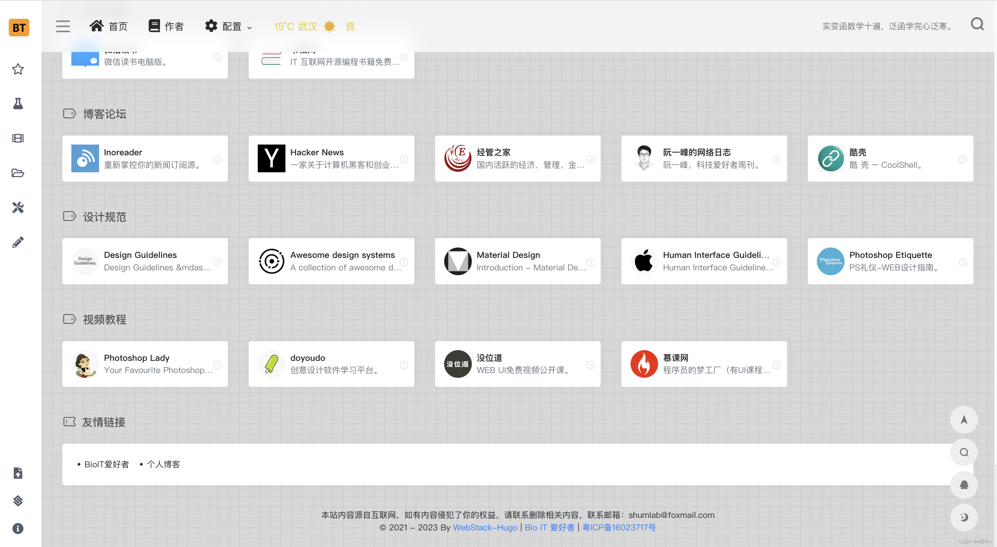This screenshot has width=997, height=547.
Task: Open WebStack-Hugo footer link
Action: coord(485,527)
